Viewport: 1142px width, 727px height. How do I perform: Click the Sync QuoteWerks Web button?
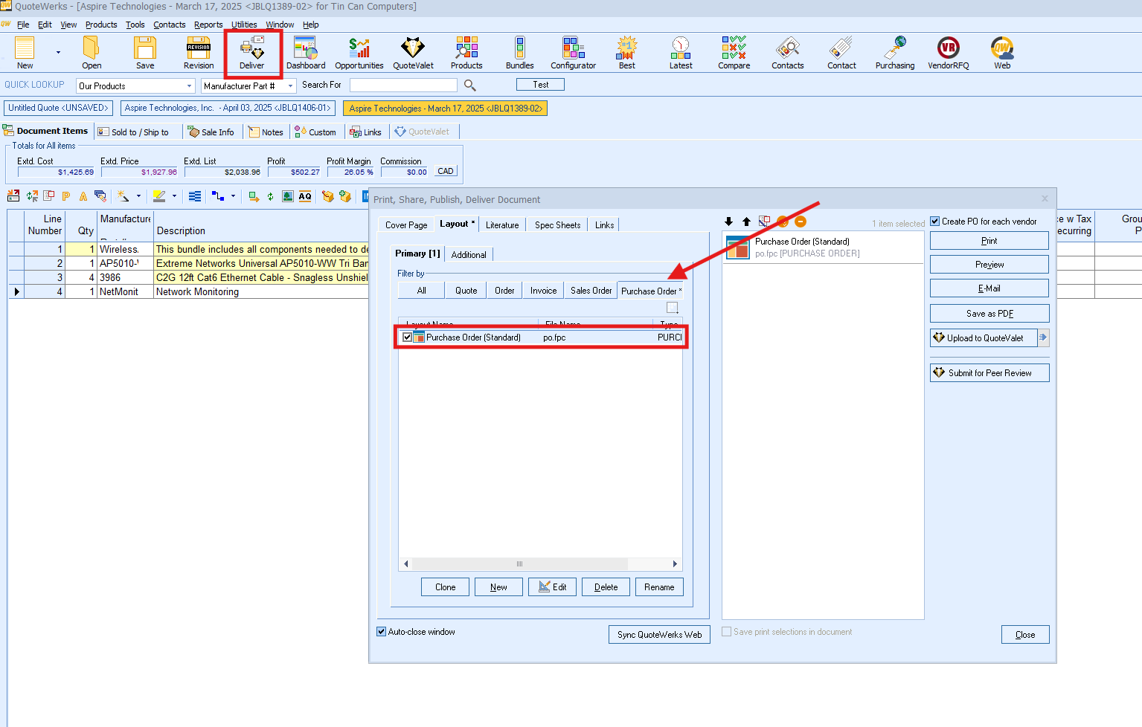point(659,634)
